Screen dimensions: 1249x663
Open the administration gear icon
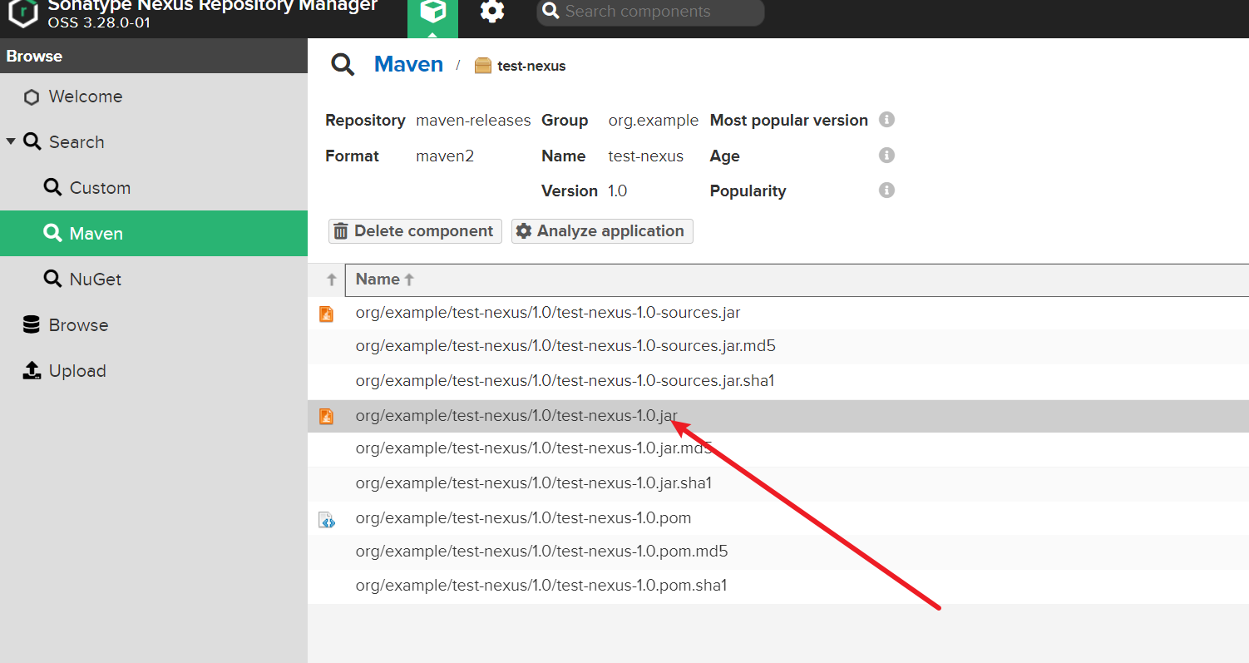492,12
